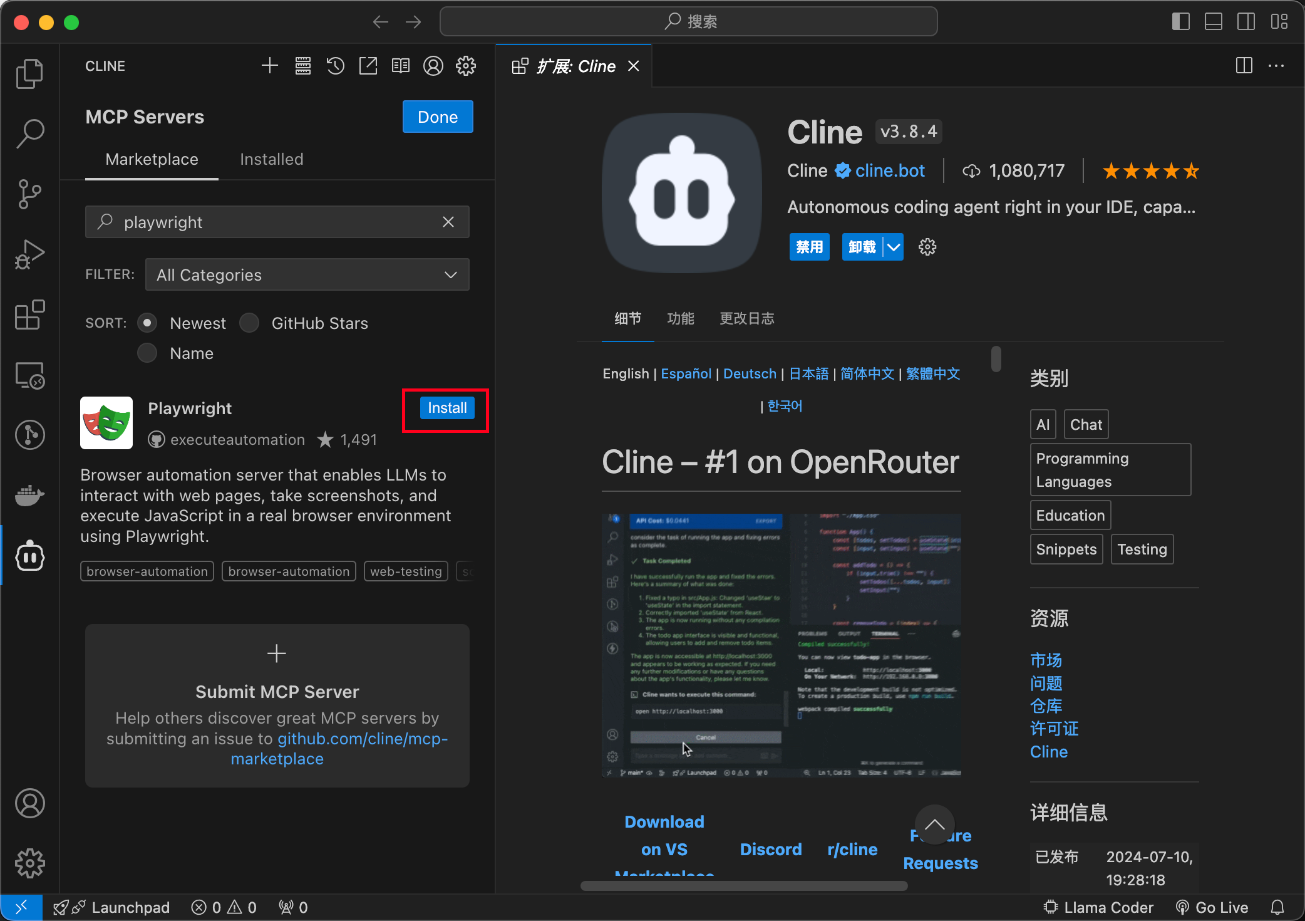Click the Cline book icon in header
Viewport: 1305px width, 921px height.
point(401,66)
